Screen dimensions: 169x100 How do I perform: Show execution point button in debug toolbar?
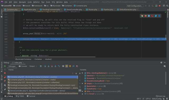41,66
